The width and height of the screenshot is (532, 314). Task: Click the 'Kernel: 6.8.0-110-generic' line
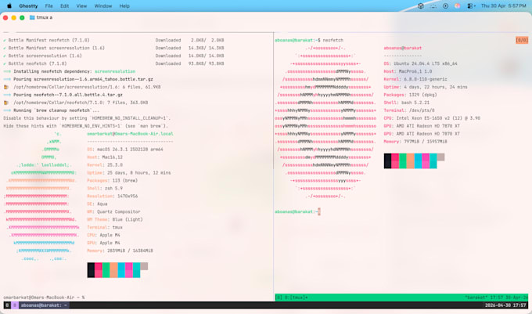tap(415, 79)
